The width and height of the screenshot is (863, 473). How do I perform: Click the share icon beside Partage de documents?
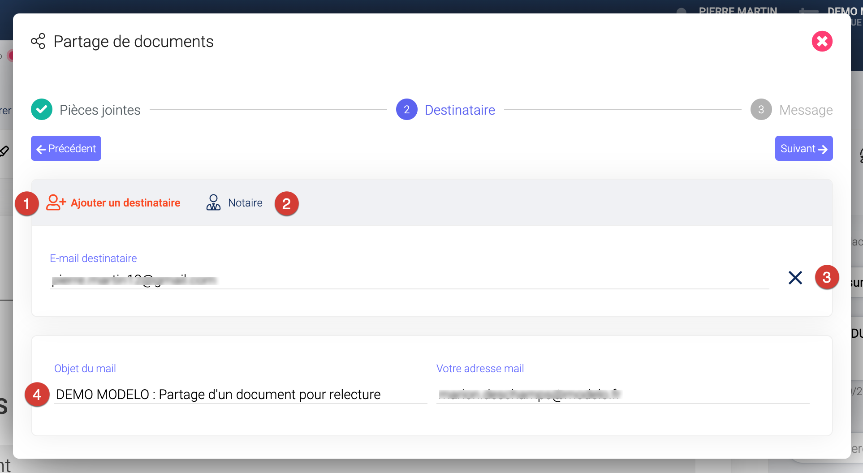[38, 41]
